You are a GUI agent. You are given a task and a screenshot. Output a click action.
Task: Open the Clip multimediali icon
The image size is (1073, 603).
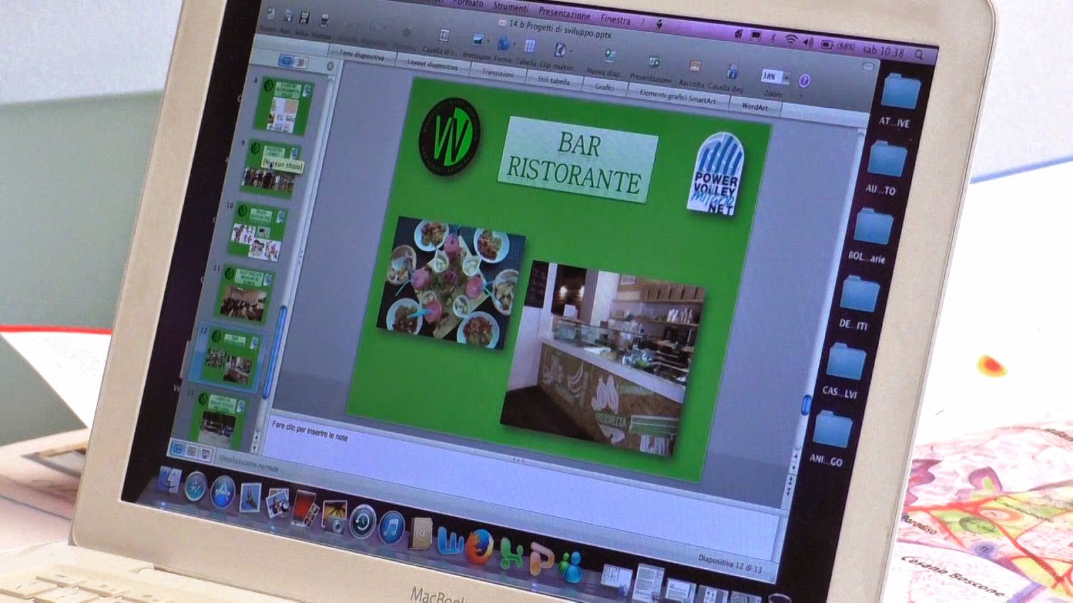tap(559, 50)
